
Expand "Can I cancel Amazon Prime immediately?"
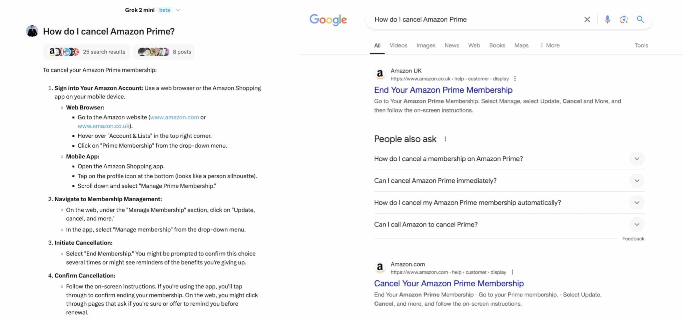pyautogui.click(x=637, y=181)
